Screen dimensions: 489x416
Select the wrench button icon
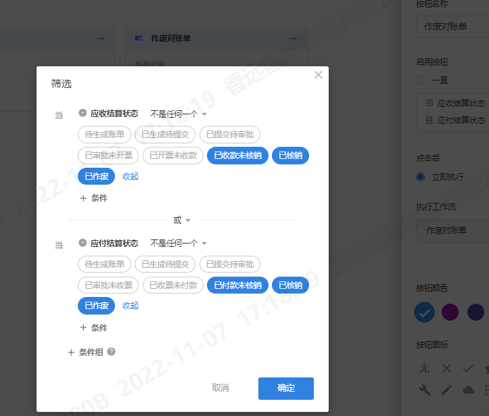(425, 390)
